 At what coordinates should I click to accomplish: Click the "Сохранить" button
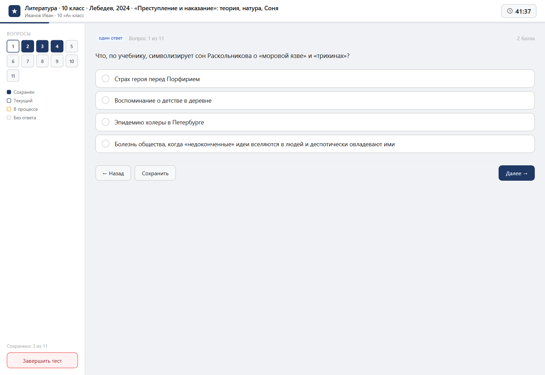(155, 173)
